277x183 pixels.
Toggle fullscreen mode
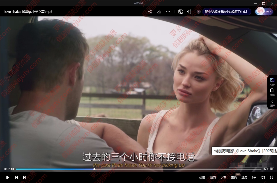(272, 177)
